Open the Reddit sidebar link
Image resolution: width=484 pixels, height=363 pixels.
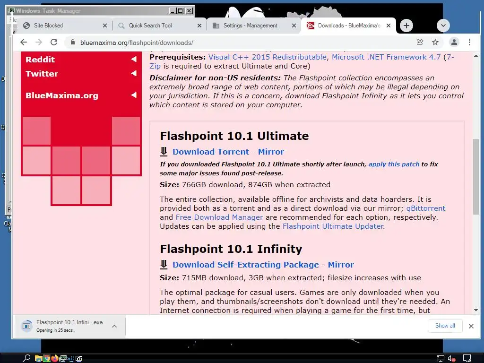click(40, 60)
